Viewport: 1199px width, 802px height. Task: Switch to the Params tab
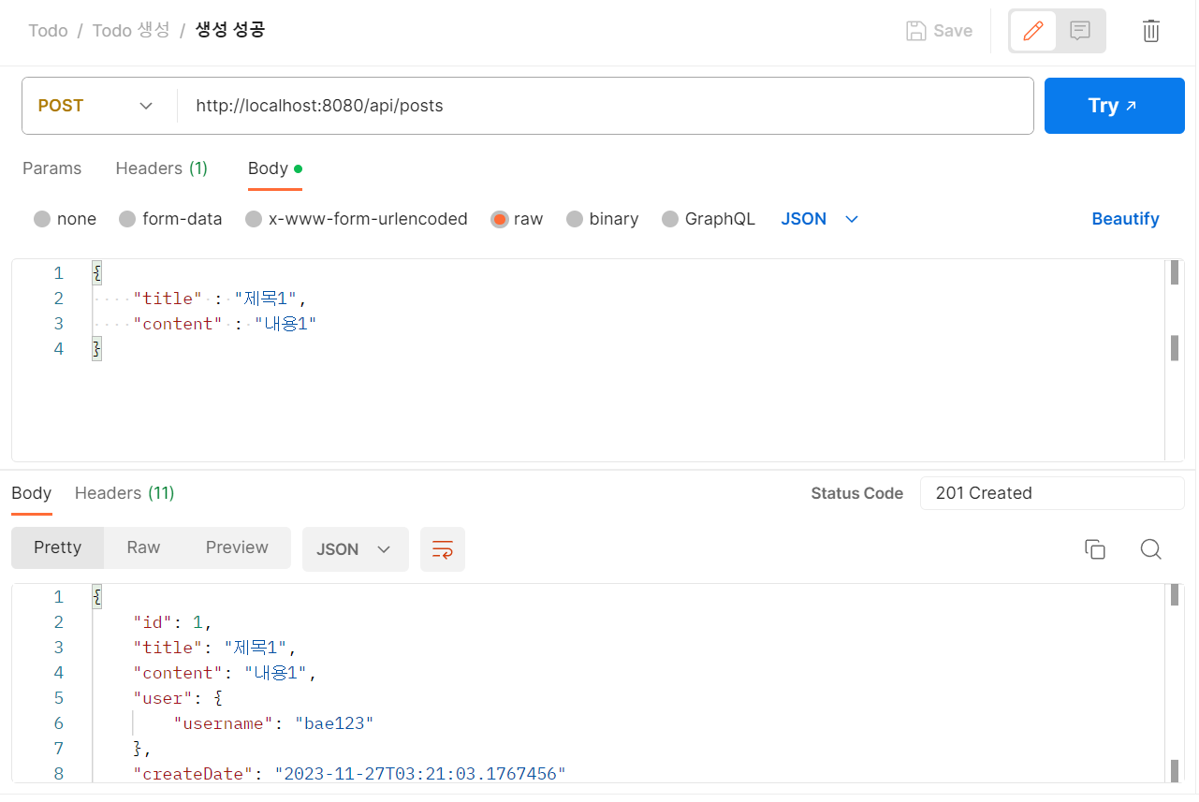point(51,168)
